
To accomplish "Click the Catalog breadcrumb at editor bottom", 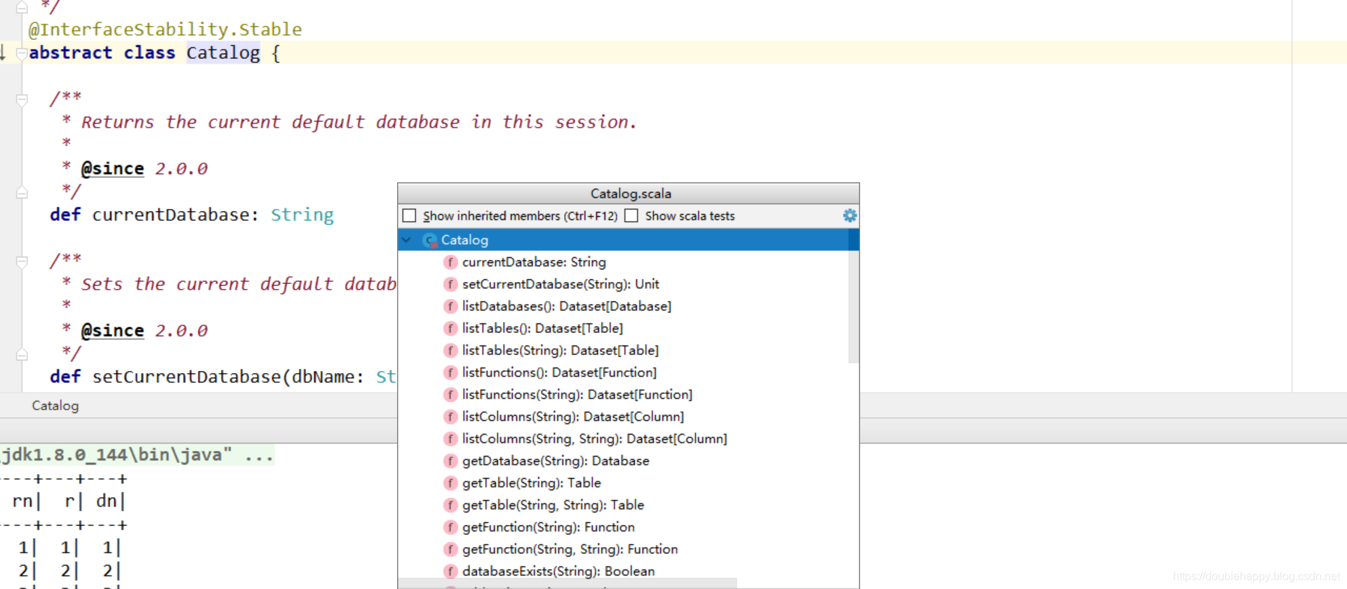I will [x=55, y=406].
